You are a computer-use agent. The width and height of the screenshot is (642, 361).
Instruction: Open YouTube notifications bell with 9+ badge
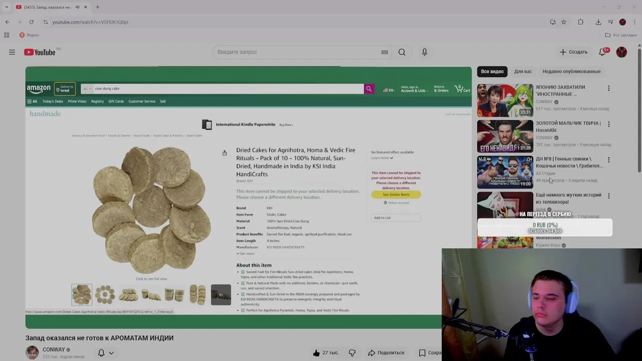coord(603,52)
